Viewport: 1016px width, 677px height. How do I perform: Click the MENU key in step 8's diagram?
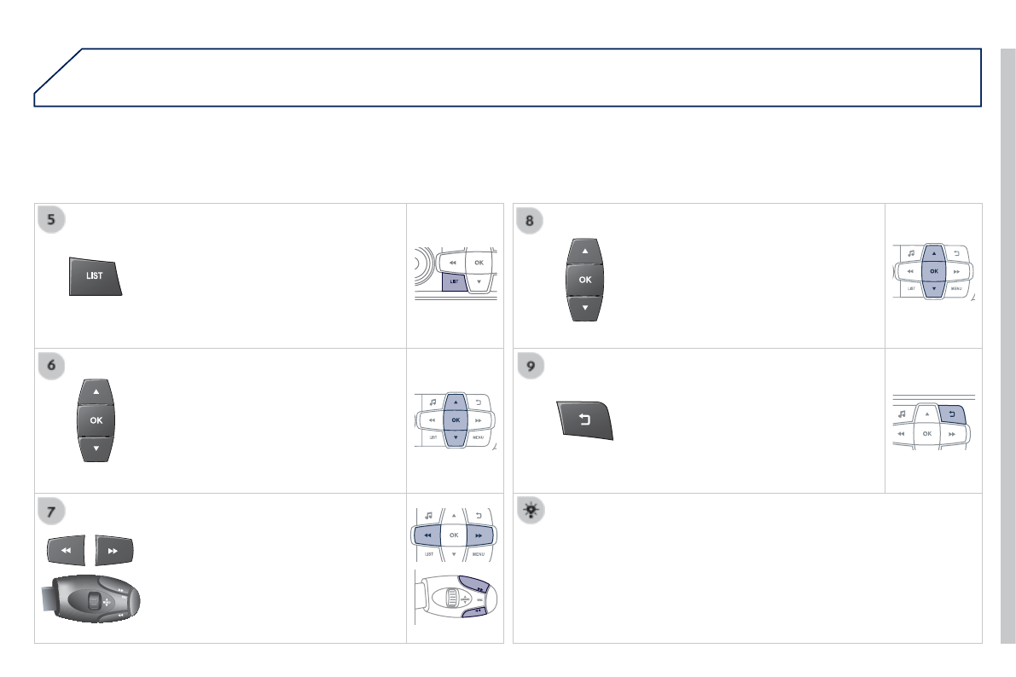click(x=956, y=289)
